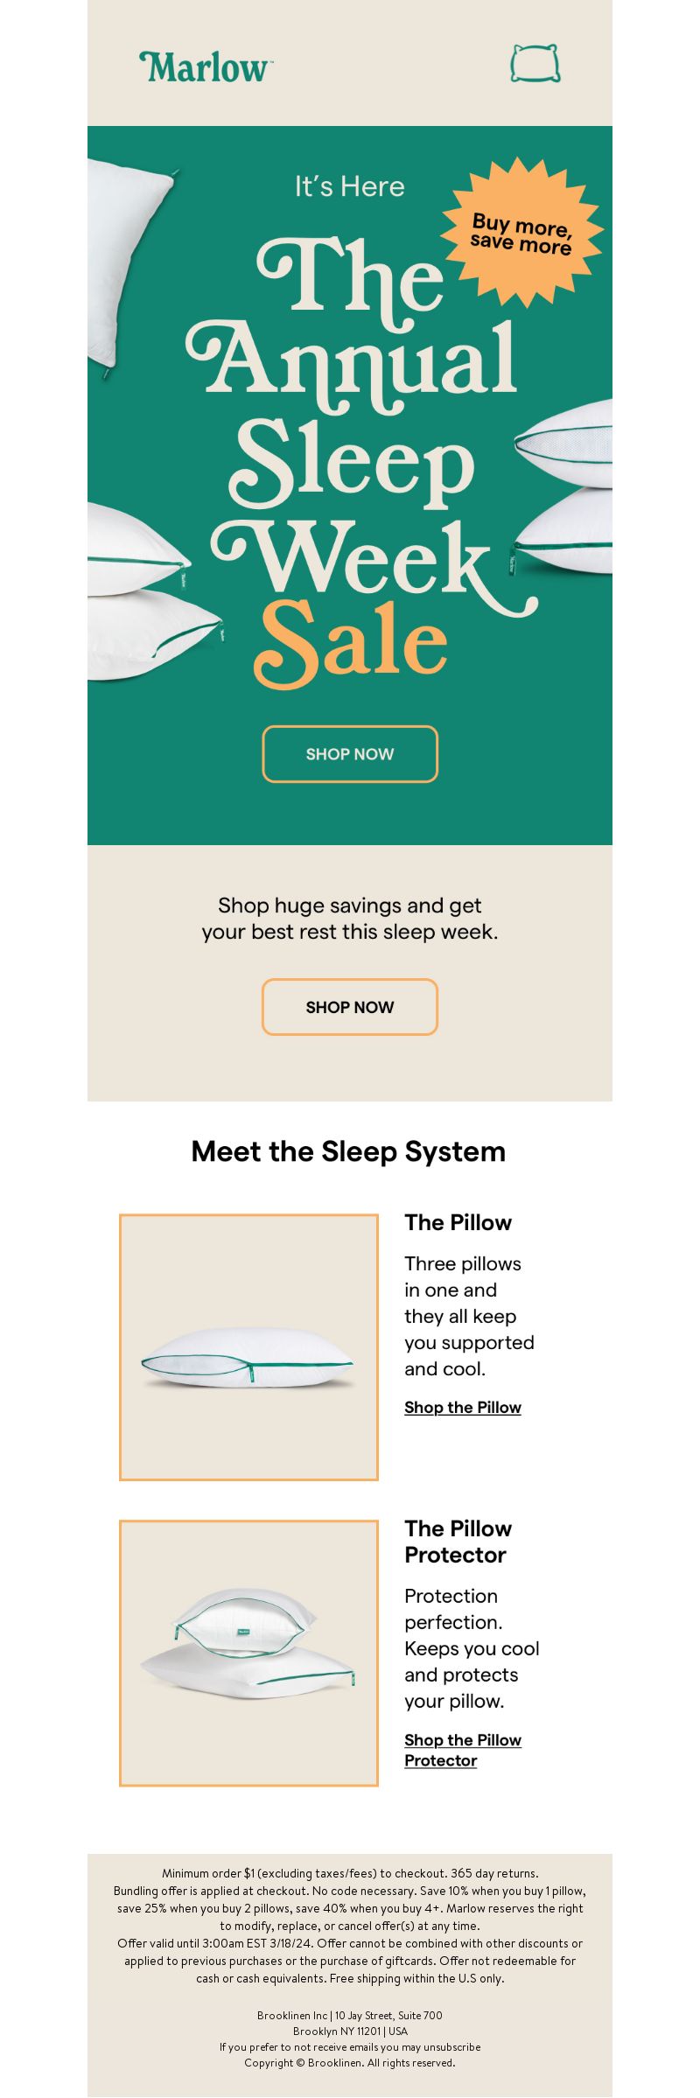Click the "It's Here" text on the banner
700x2098 pixels.
tap(349, 185)
